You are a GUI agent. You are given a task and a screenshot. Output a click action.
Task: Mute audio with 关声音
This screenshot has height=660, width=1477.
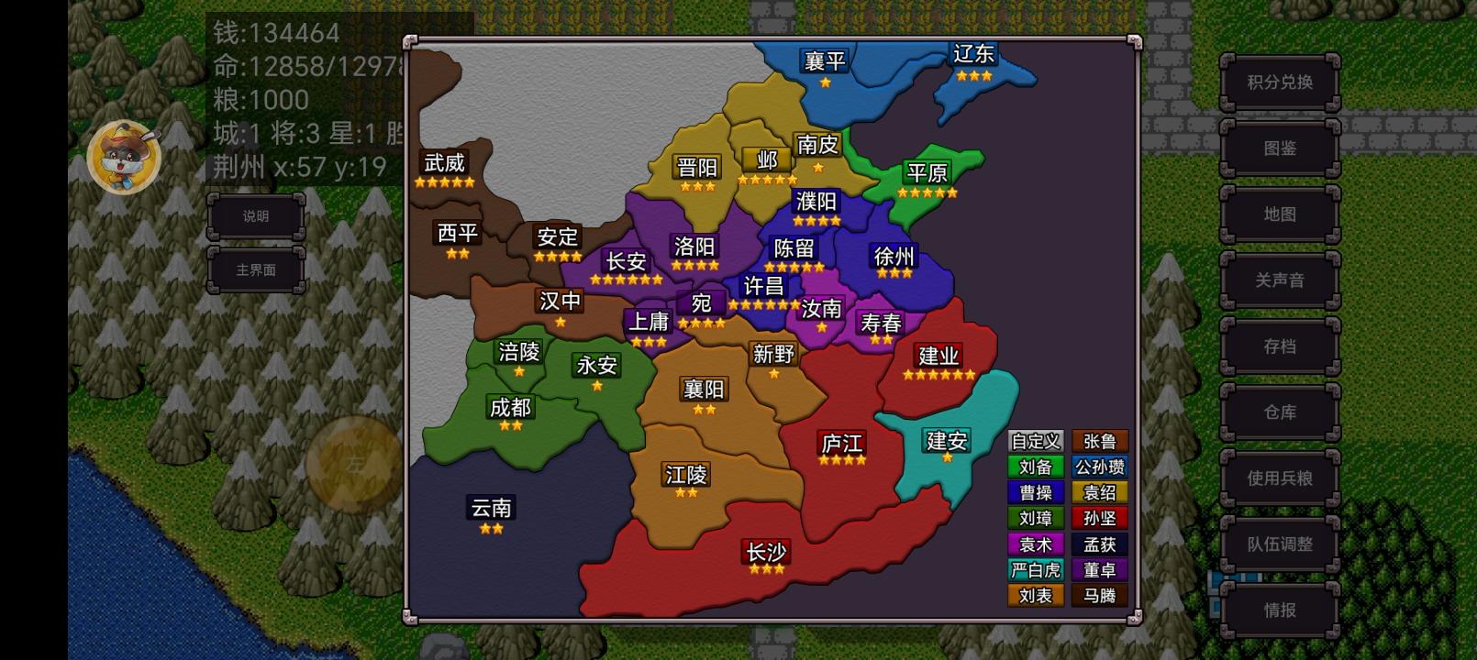[x=1280, y=280]
